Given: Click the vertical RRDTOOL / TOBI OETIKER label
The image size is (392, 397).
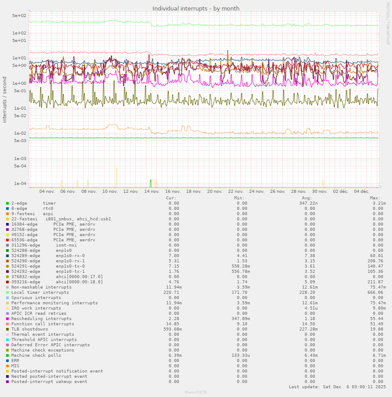Looking at the screenshot, I should [x=388, y=23].
